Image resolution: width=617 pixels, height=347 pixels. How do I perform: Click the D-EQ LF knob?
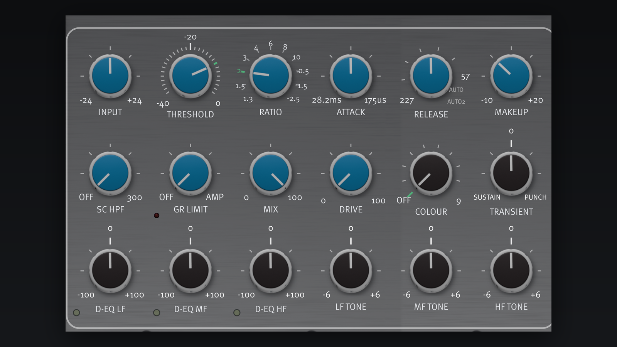(x=110, y=270)
